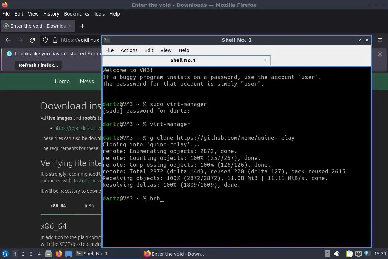Open the News link on Void site

87,81
